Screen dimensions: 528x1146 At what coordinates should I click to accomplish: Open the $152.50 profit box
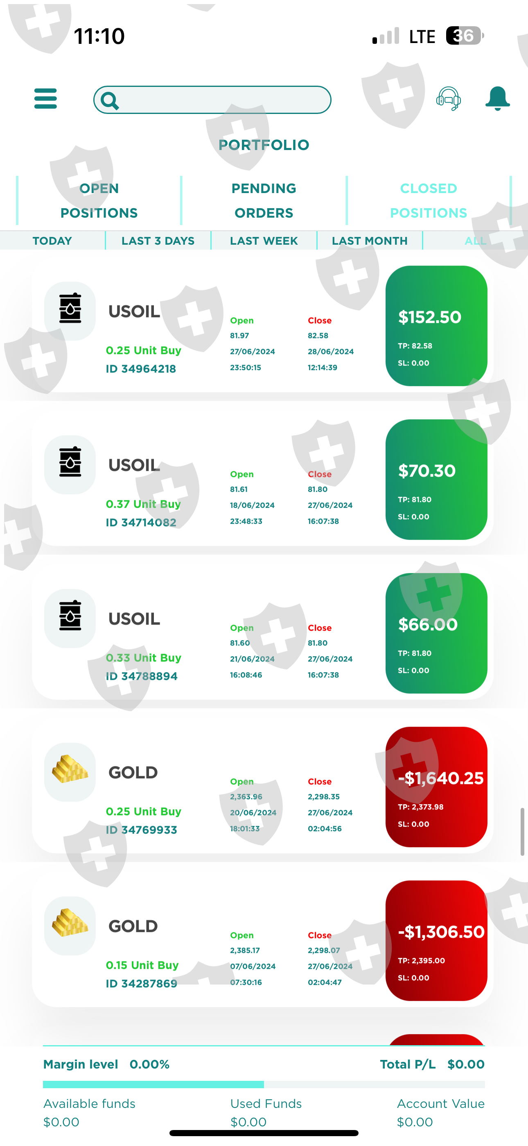pos(436,326)
